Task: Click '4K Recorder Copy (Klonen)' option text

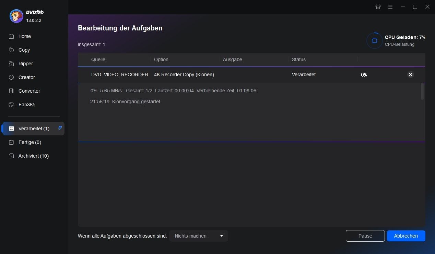Action: point(184,75)
